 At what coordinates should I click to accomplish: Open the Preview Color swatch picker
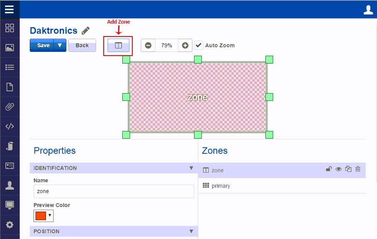[x=44, y=216]
